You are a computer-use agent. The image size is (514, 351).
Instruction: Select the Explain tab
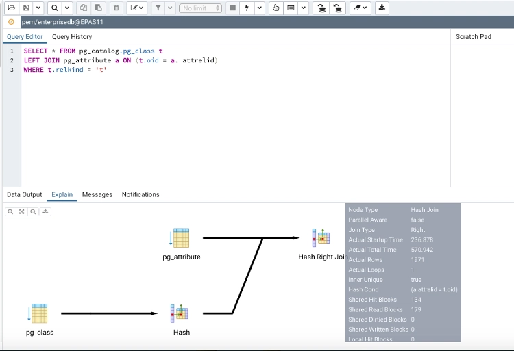pyautogui.click(x=62, y=194)
